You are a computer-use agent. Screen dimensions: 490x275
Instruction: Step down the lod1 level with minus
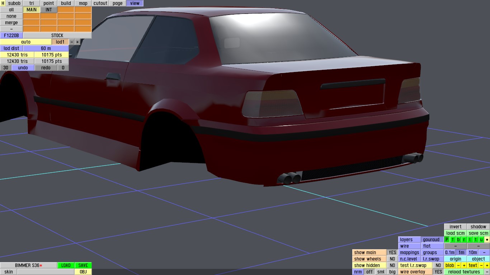click(x=72, y=42)
